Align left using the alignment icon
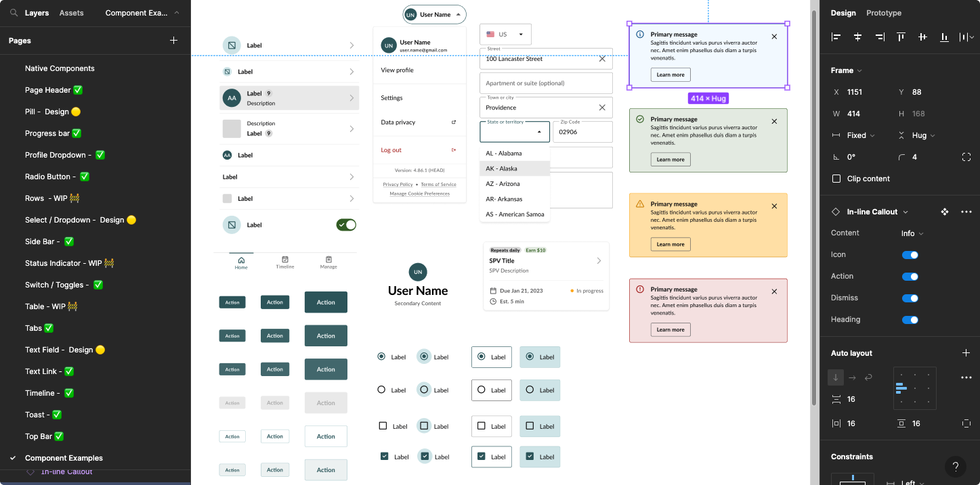Viewport: 980px width, 485px height. 836,37
